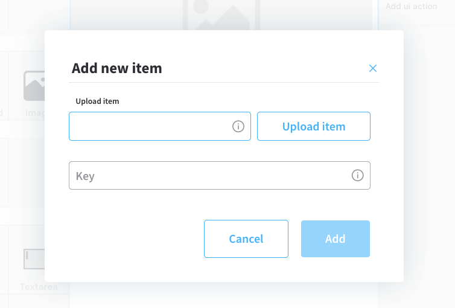Click the white Add label on button
This screenshot has width=455, height=308.
pyautogui.click(x=335, y=239)
